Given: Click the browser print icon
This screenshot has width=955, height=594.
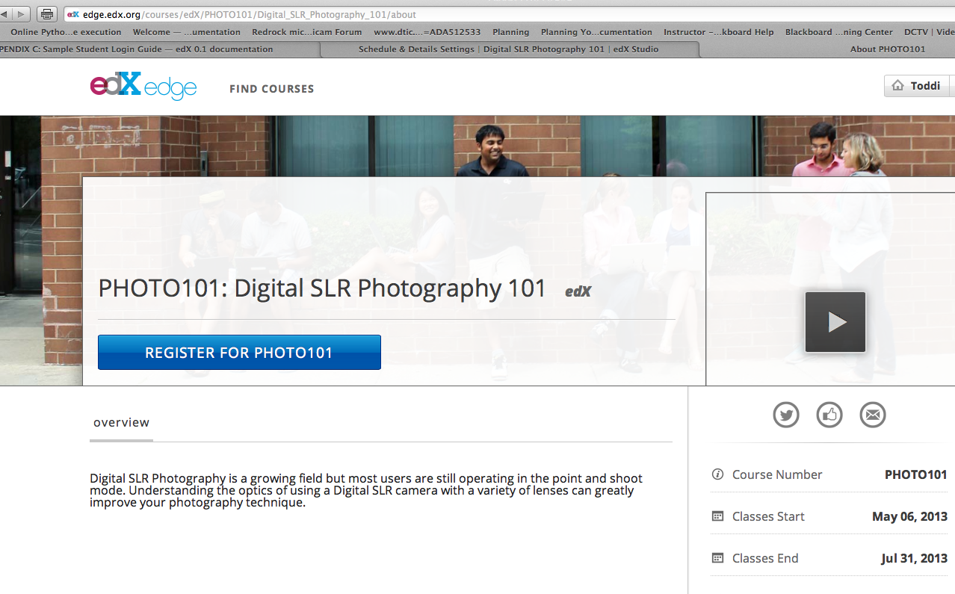Looking at the screenshot, I should pyautogui.click(x=46, y=14).
